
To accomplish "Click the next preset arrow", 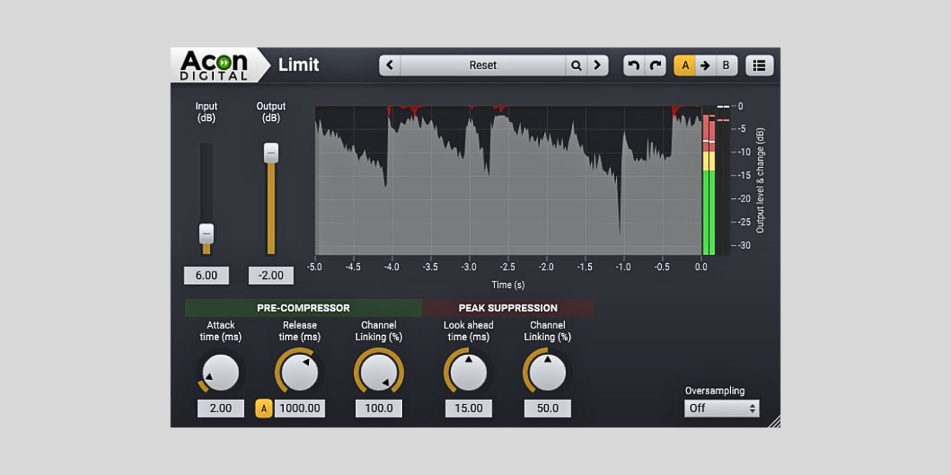I will 597,65.
